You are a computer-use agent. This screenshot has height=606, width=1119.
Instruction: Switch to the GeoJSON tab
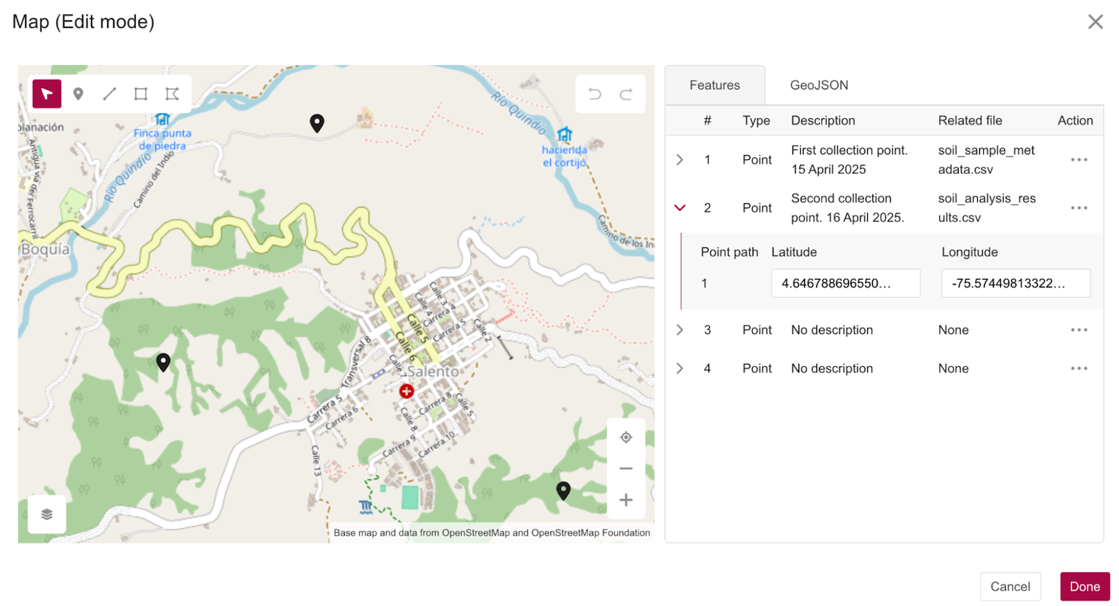819,85
